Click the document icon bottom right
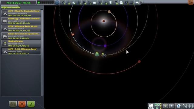The image size is (194, 109). pos(185,106)
